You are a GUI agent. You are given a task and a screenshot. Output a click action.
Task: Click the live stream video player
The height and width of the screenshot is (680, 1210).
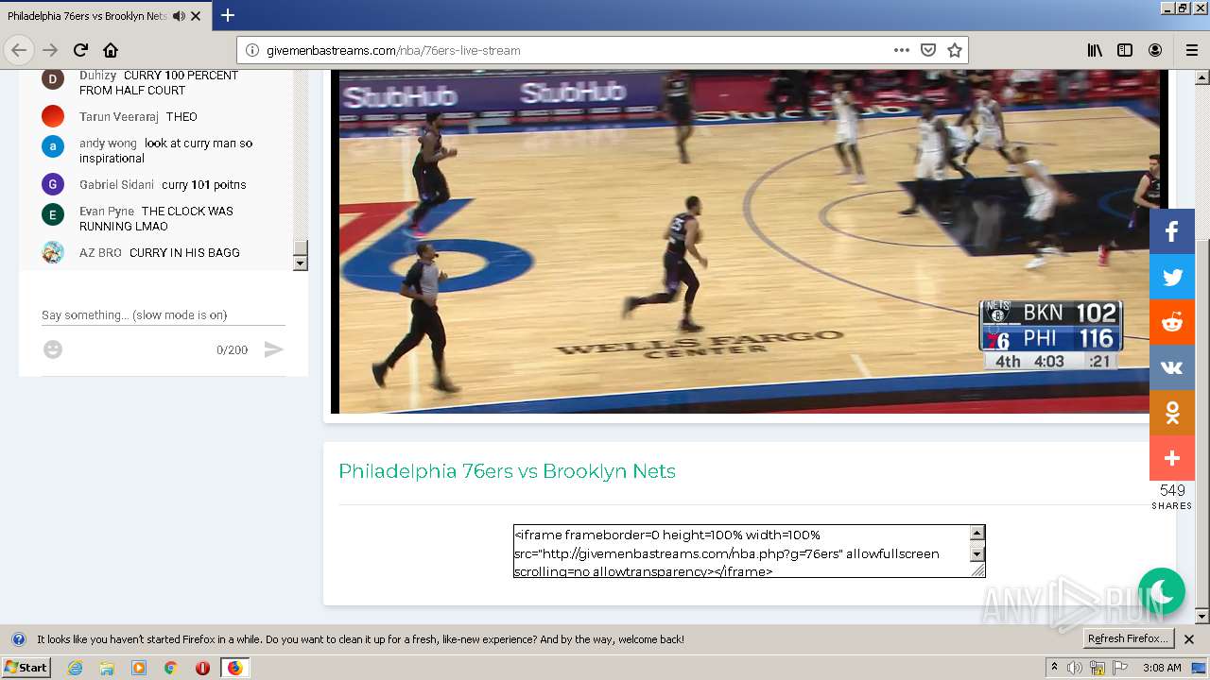(x=749, y=242)
